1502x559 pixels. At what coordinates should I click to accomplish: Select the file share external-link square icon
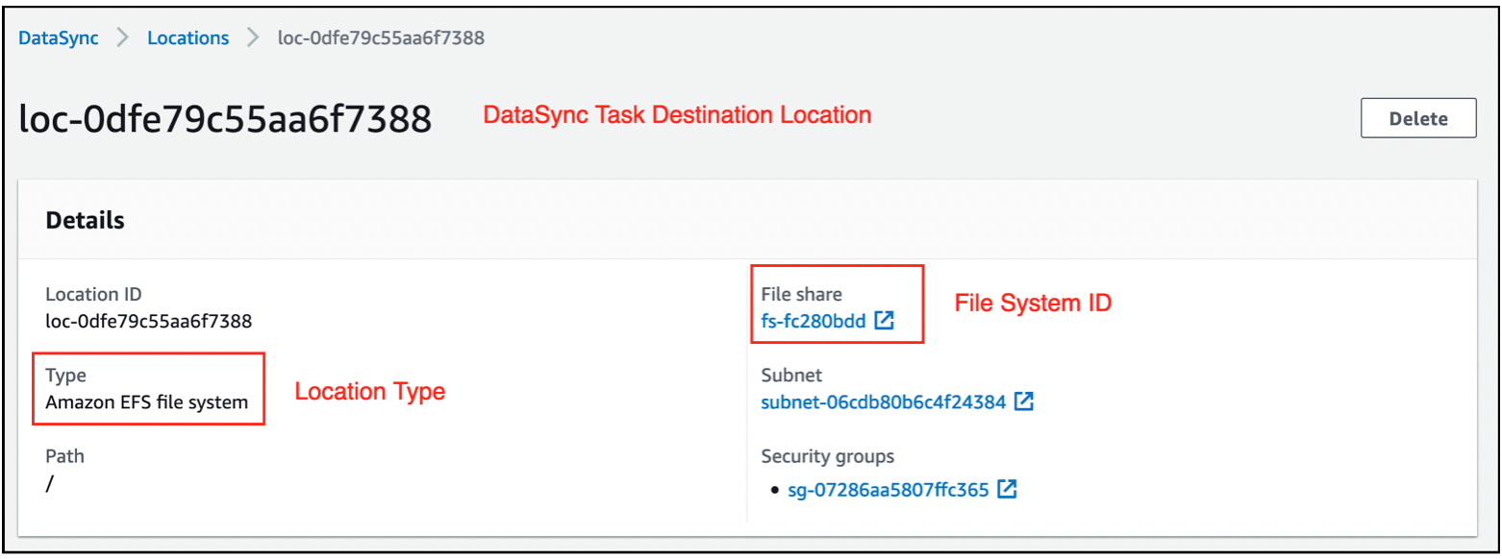[x=884, y=321]
